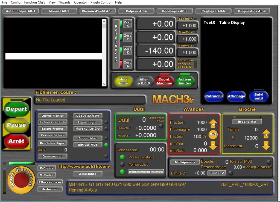This screenshot has height=202, width=280.
Task: Decrease spindle speed with Broche minus arrow
Action: (266, 145)
